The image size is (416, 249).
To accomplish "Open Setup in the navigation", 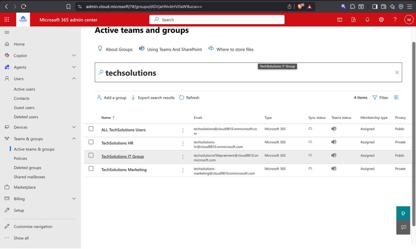I will point(19,210).
